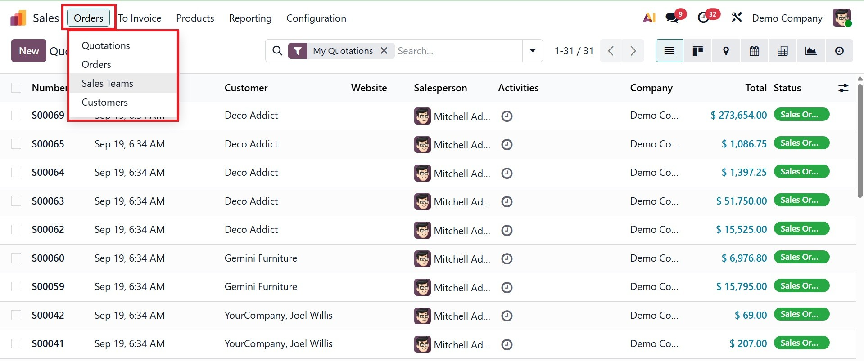Viewport: 864px width, 361px height.
Task: Open the Activity view
Action: coord(839,51)
